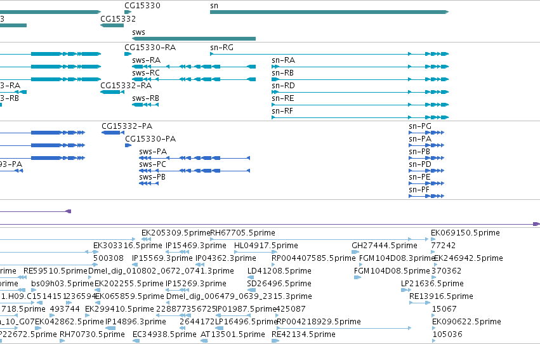Click the CG15330-RA transcript label
This screenshot has height=344, width=540.
pos(150,47)
